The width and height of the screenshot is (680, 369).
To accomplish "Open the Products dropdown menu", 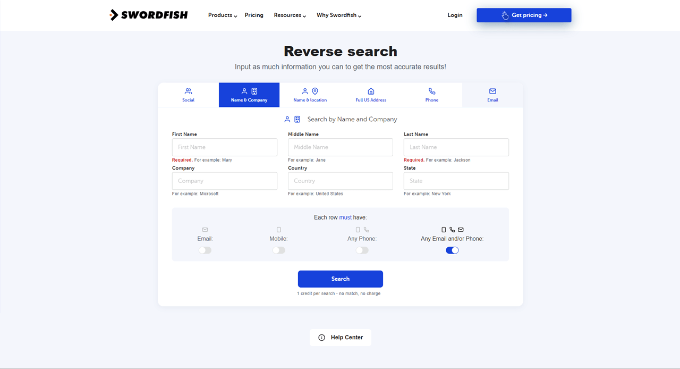I will (x=222, y=15).
